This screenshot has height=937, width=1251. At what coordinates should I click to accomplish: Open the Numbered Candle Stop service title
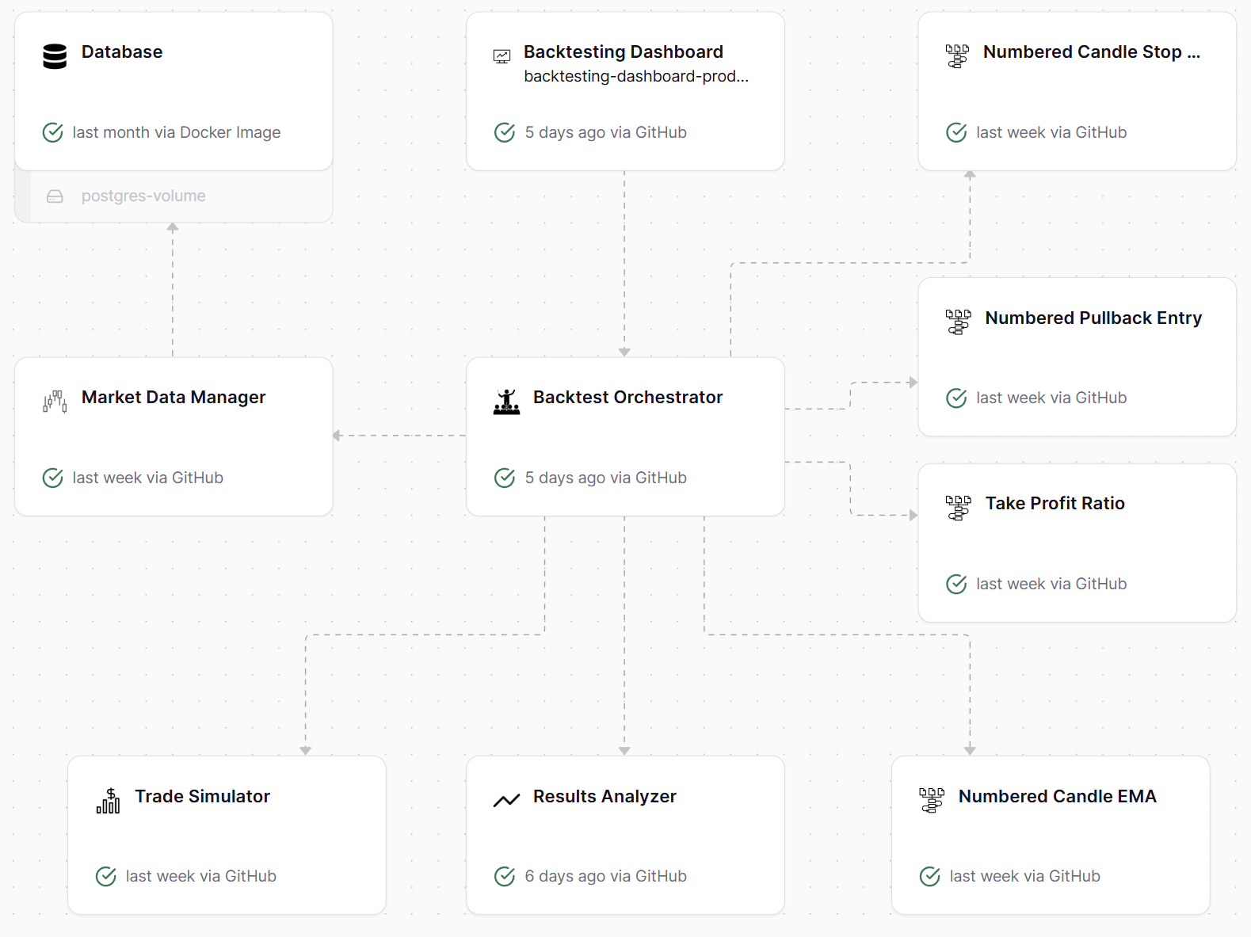[x=1091, y=52]
